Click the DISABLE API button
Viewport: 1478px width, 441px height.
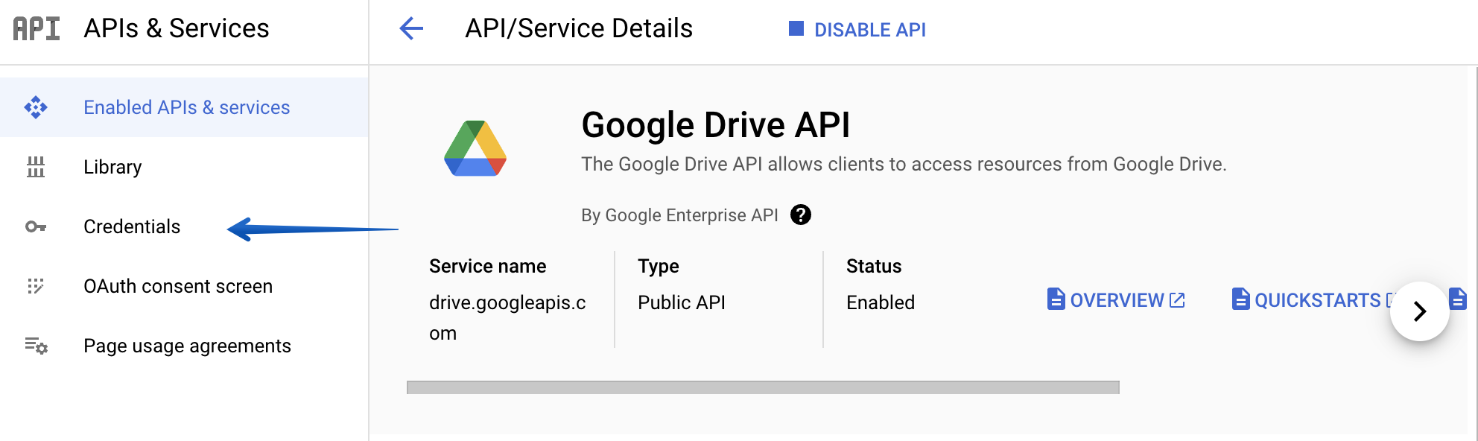point(857,30)
